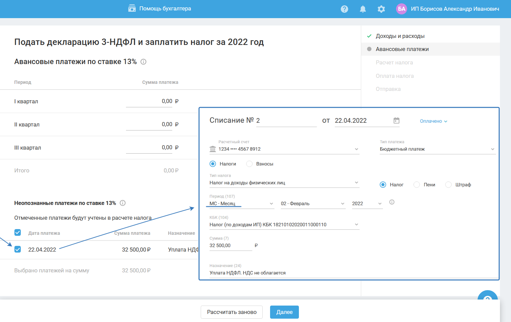Go to Авансовые платежи step
Image resolution: width=511 pixels, height=322 pixels.
[402, 49]
